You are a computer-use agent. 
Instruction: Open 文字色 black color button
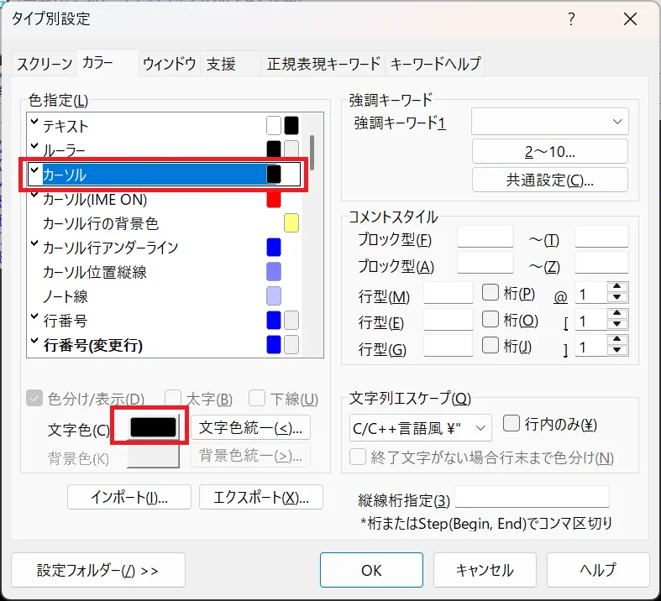tap(153, 427)
